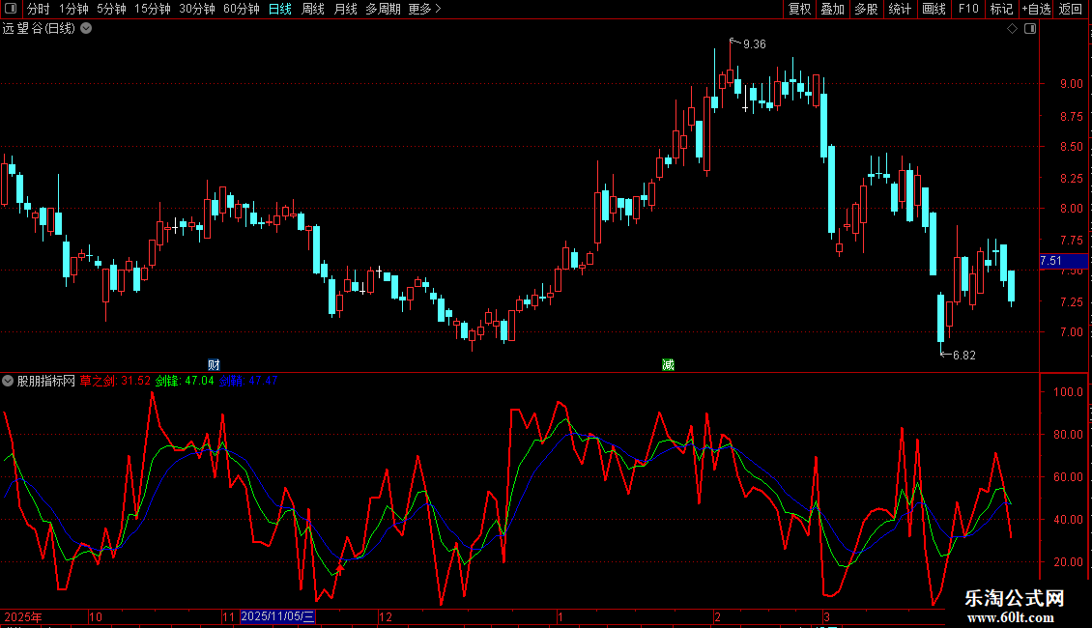Click month 12 on time axis

click(386, 616)
